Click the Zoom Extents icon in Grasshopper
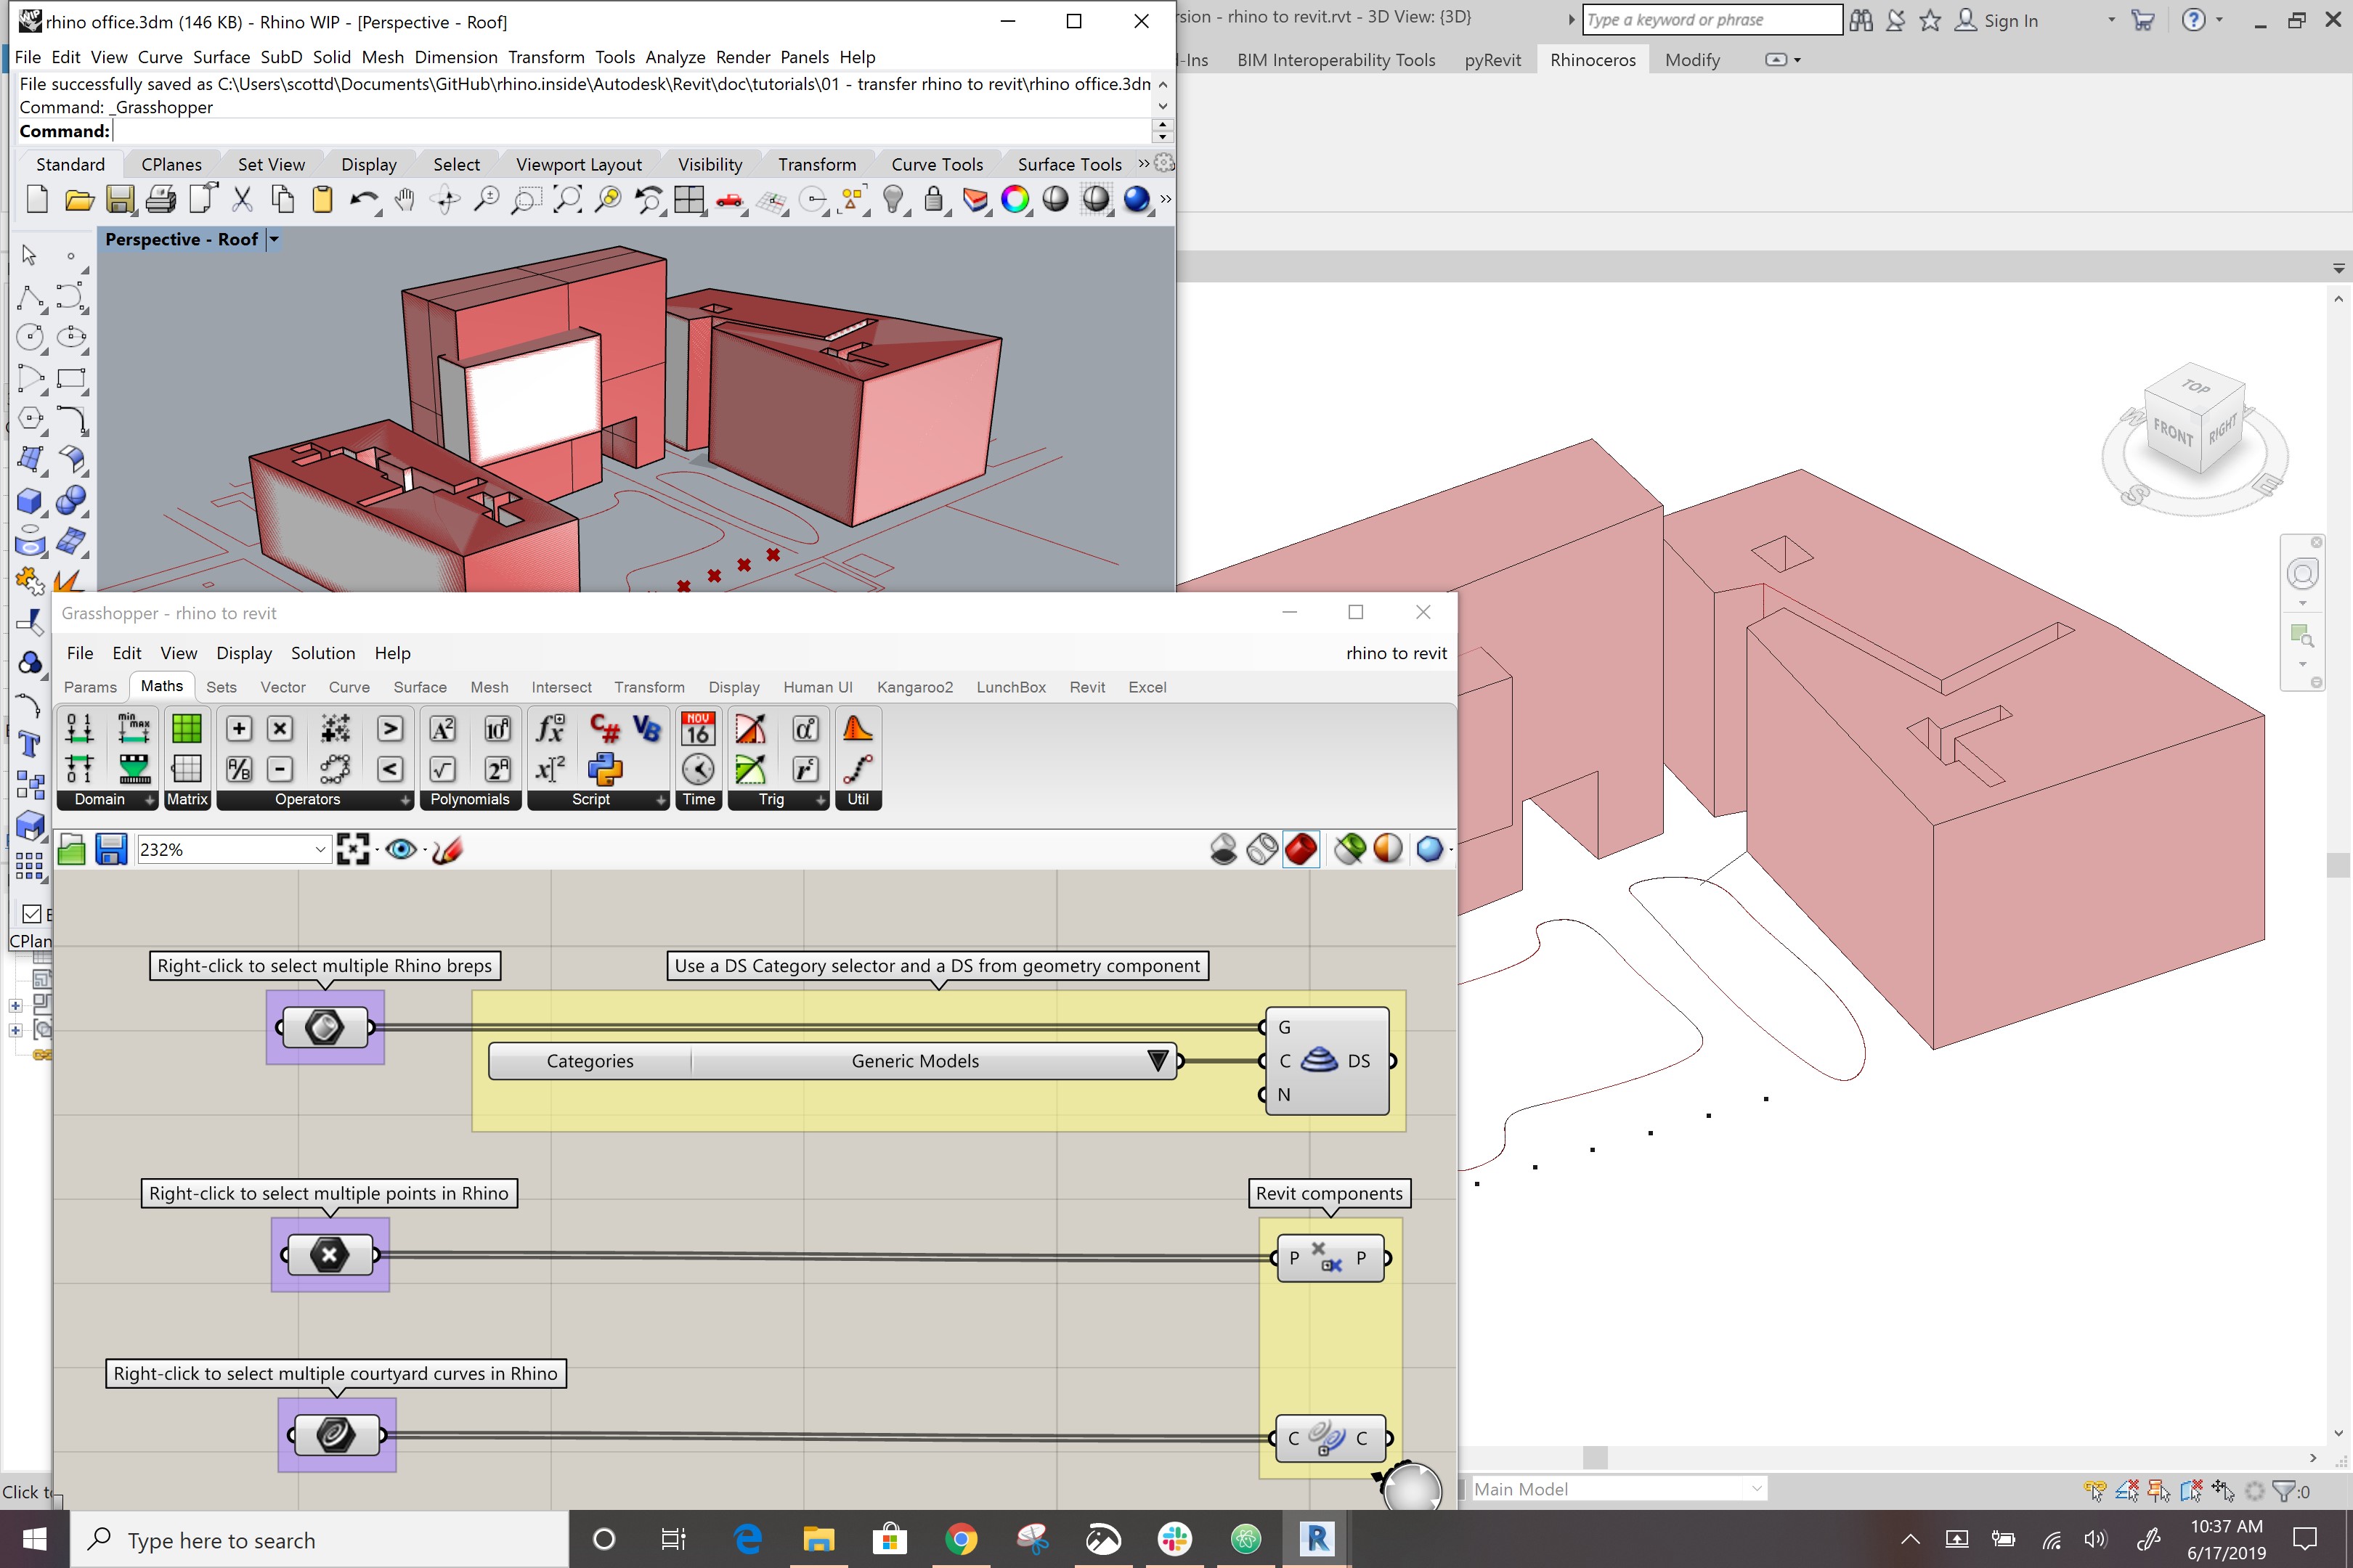The image size is (2353, 1568). click(x=352, y=849)
